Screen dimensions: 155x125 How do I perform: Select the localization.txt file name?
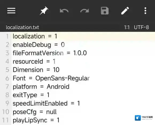click(x=22, y=27)
